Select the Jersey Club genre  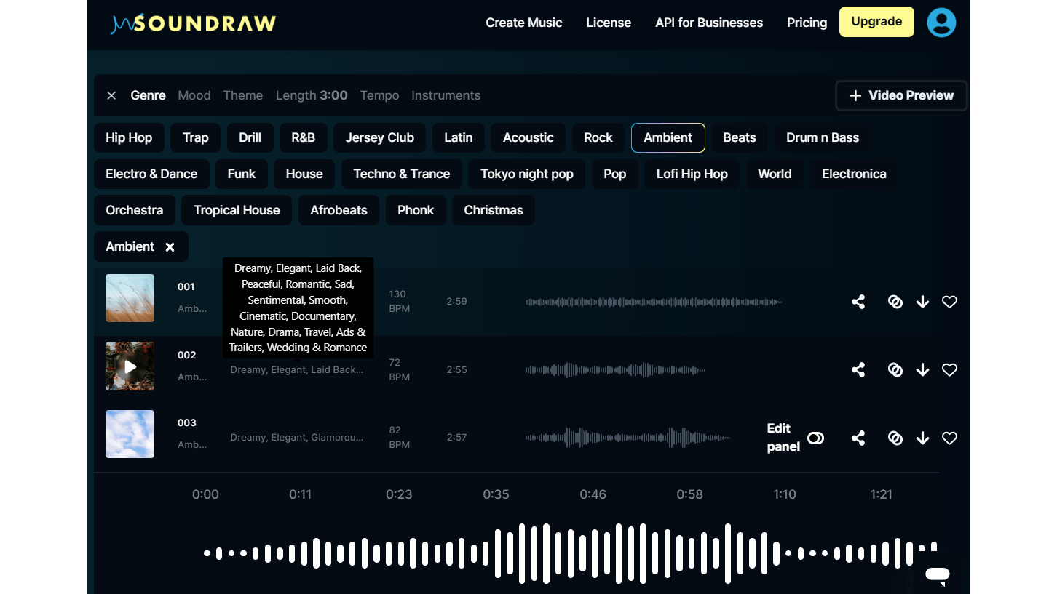tap(380, 138)
